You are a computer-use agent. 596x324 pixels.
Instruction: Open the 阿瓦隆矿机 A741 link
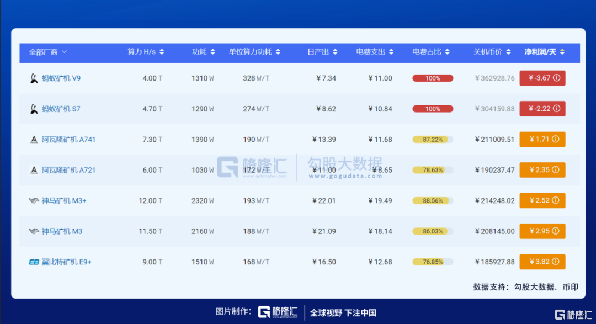point(68,140)
